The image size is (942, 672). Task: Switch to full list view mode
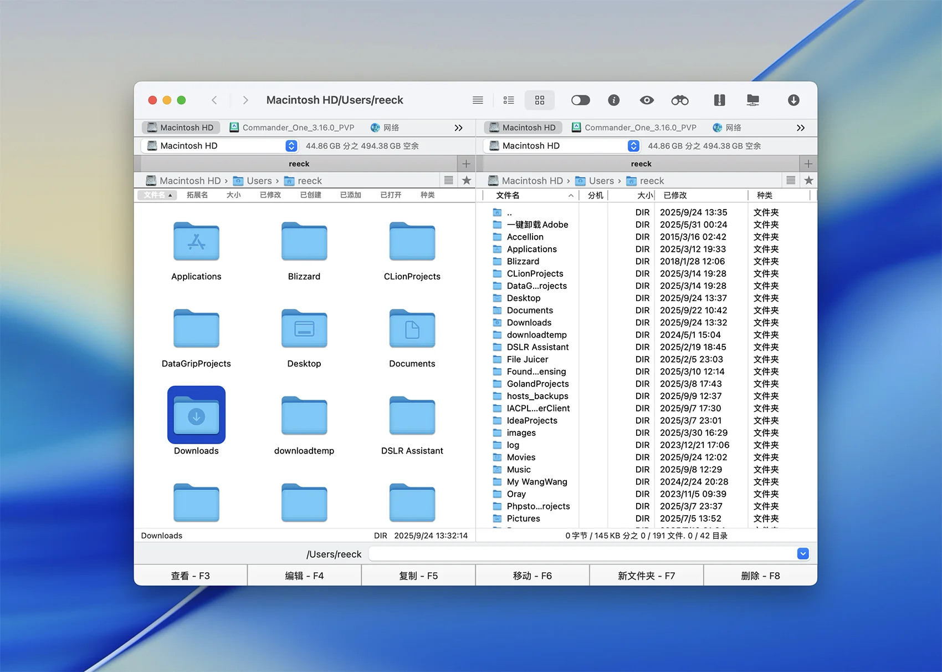tap(478, 100)
